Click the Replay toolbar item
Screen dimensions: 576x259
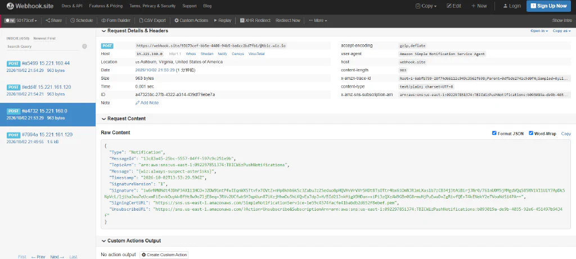(223, 21)
